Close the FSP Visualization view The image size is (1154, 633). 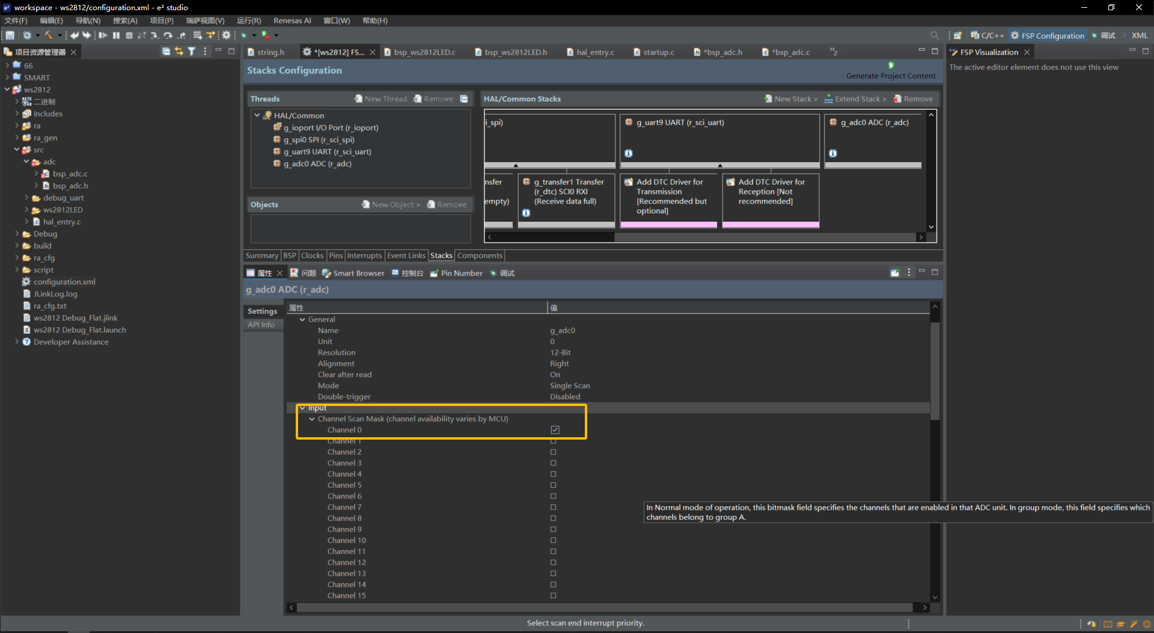[x=1027, y=52]
